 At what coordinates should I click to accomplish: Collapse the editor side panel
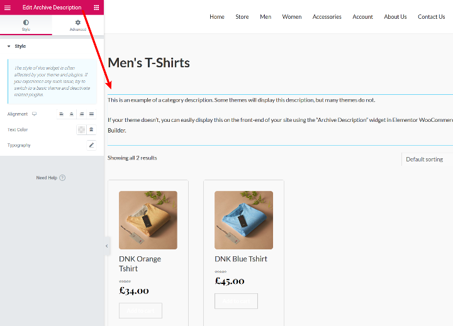pyautogui.click(x=107, y=246)
